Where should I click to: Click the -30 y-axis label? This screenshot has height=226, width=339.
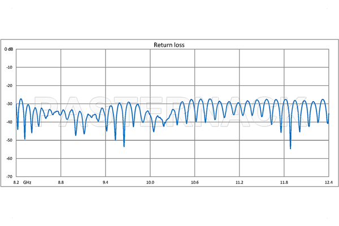click(10, 104)
